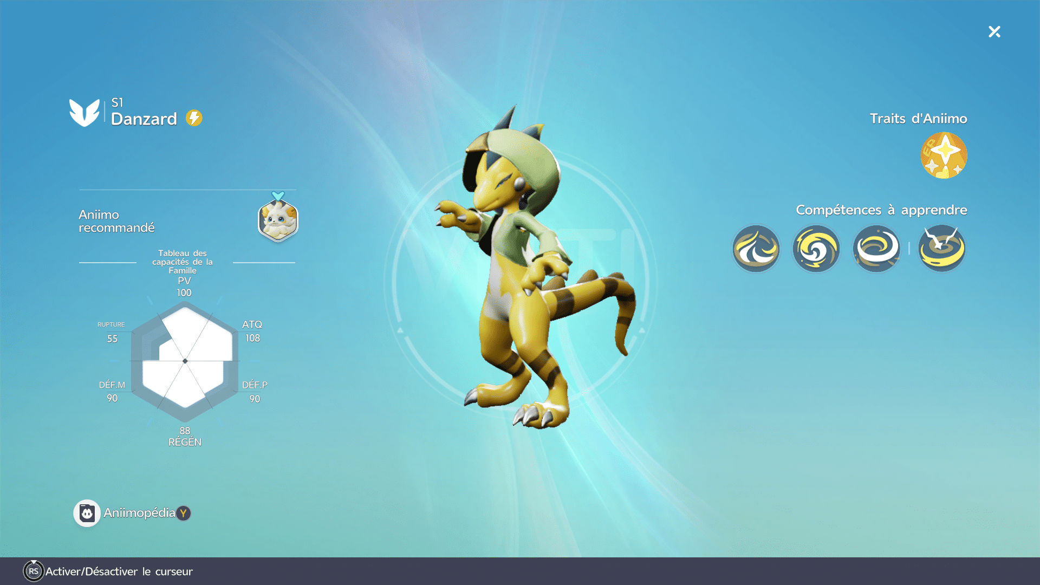1040x585 pixels.
Task: Click the Y button prompt
Action: coord(184,513)
